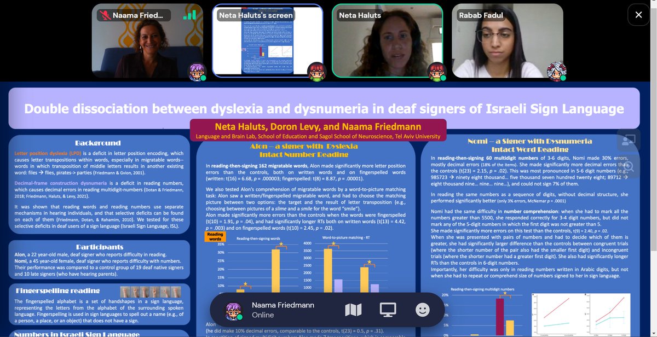Click the 'Reading-then-signing words' chart title
657x337 pixels.
tap(258, 240)
